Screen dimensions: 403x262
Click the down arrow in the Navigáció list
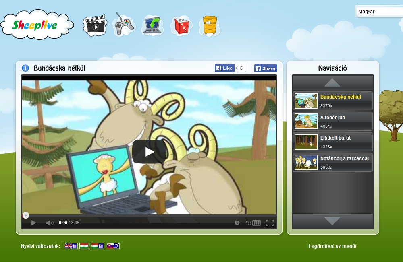coord(332,221)
